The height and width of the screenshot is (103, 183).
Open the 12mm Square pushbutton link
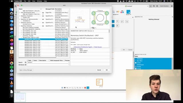point(88,47)
